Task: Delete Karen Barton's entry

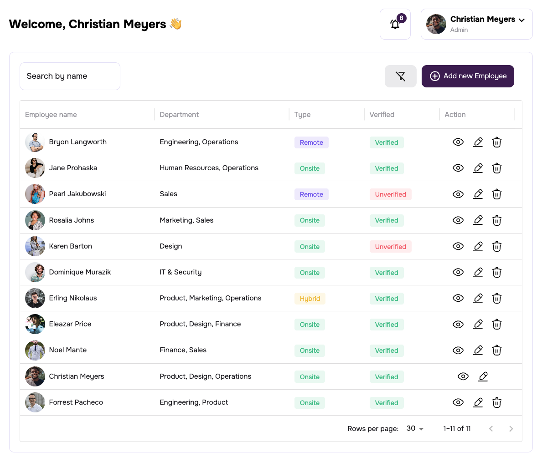Action: pos(496,246)
